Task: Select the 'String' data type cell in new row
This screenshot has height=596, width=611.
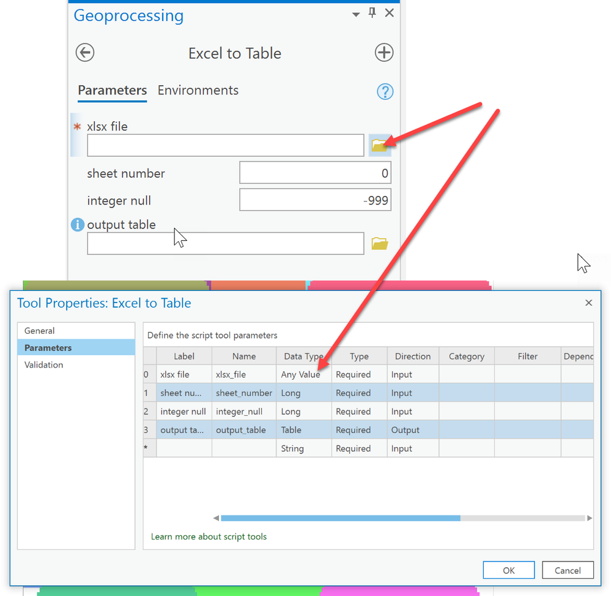Action: (x=304, y=448)
